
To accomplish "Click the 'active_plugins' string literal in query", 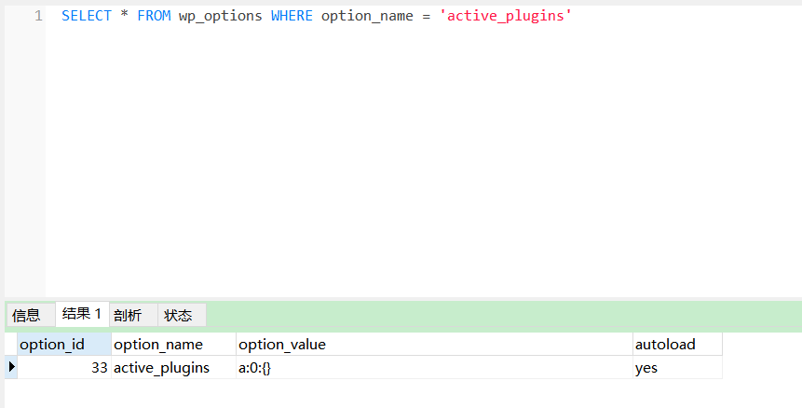I will tap(505, 16).
